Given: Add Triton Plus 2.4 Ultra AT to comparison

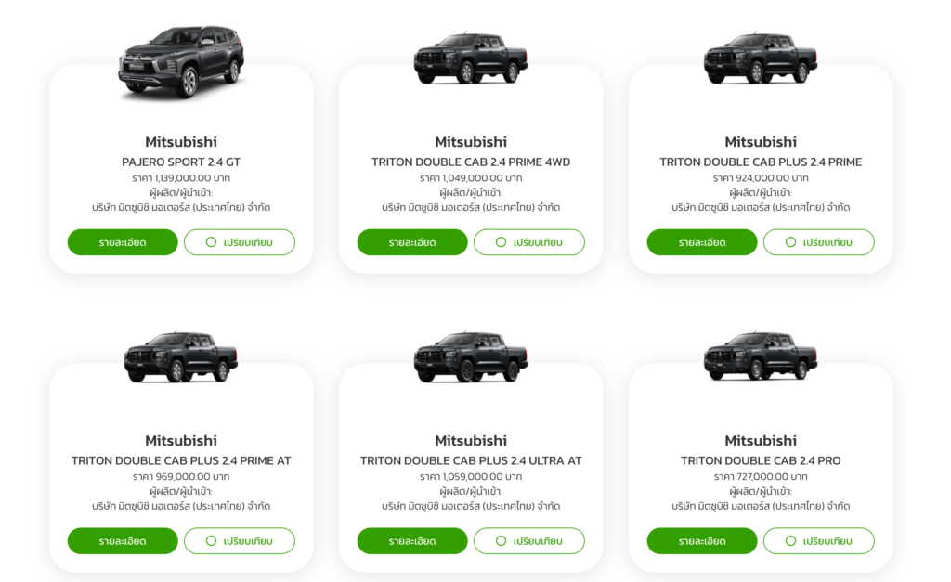Looking at the screenshot, I should (529, 541).
